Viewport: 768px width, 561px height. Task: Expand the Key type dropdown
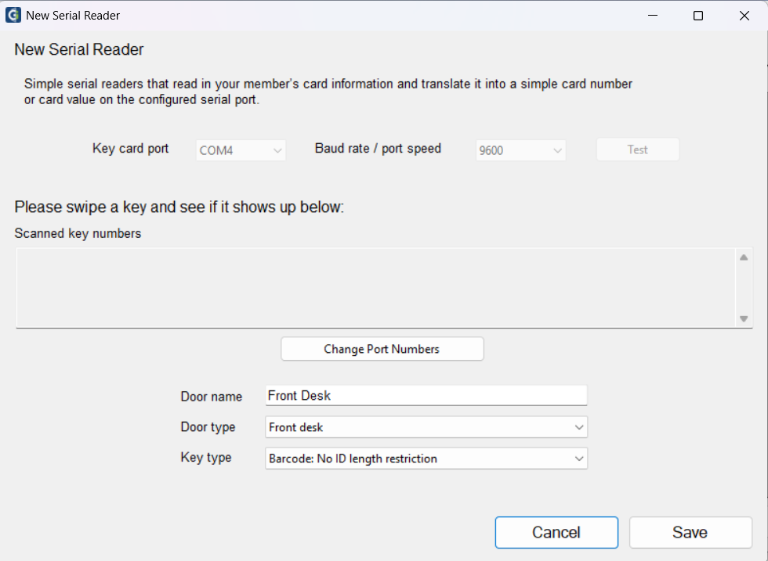[426, 459]
